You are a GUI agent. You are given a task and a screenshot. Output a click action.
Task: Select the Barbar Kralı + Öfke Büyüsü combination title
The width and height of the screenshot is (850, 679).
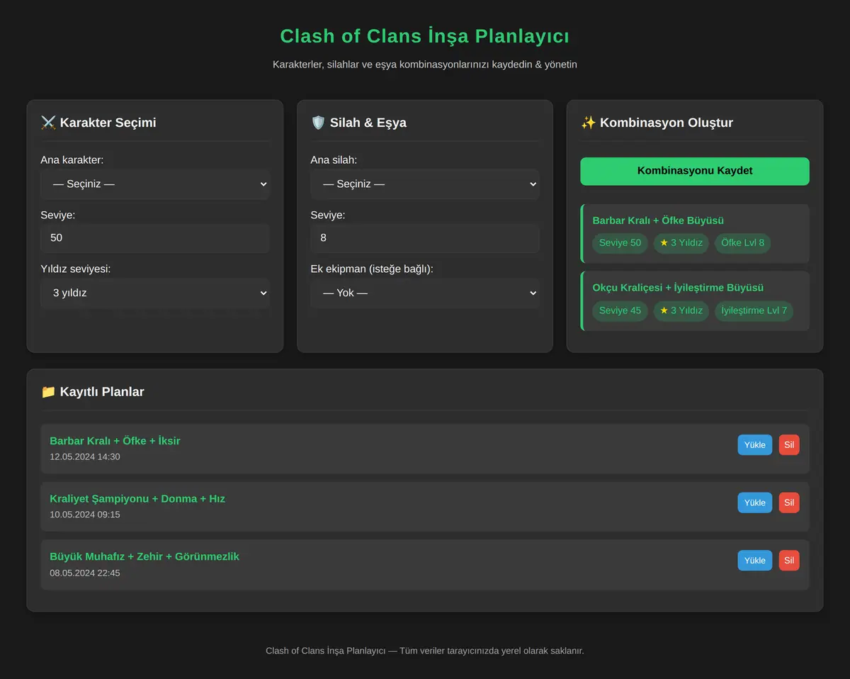658,220
